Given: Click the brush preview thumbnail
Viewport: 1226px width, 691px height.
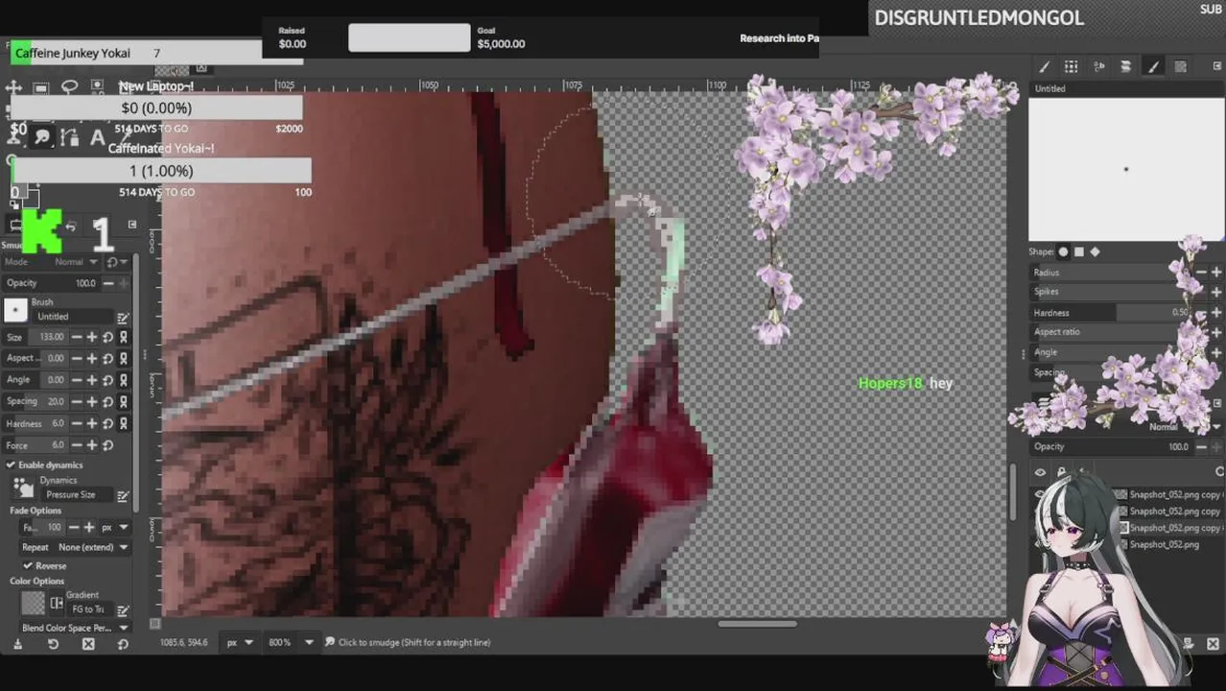Looking at the screenshot, I should tap(15, 310).
